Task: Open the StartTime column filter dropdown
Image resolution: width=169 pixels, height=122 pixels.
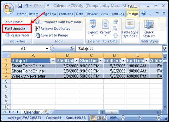Action: click(x=101, y=60)
